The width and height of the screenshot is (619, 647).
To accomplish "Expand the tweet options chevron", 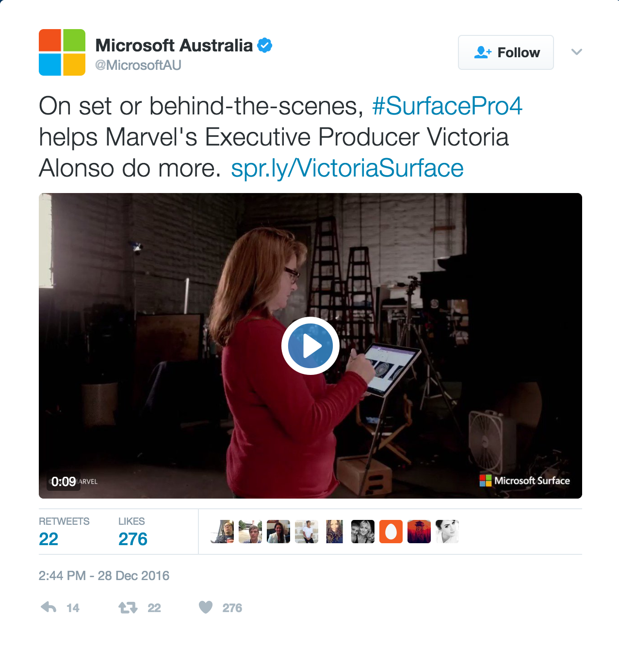I will pyautogui.click(x=576, y=52).
